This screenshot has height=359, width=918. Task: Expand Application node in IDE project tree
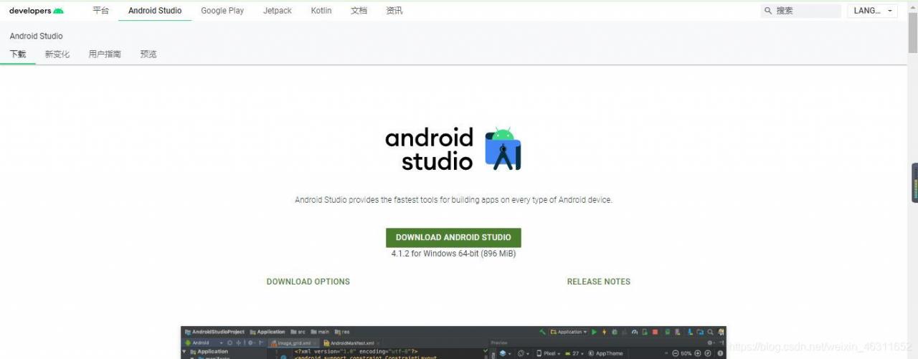click(x=184, y=352)
